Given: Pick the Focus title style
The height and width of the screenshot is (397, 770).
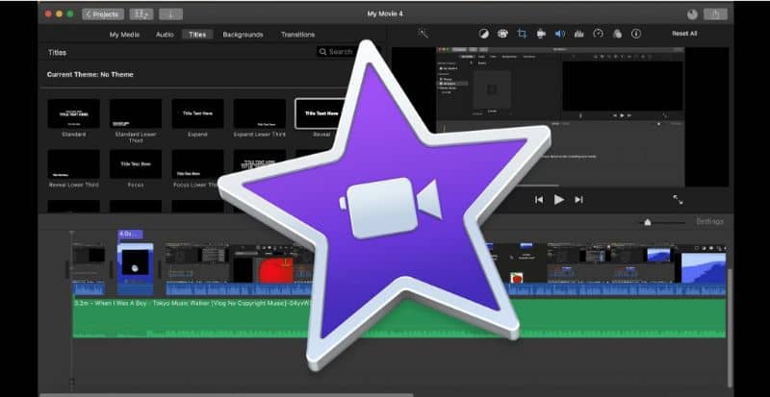Looking at the screenshot, I should 136,164.
